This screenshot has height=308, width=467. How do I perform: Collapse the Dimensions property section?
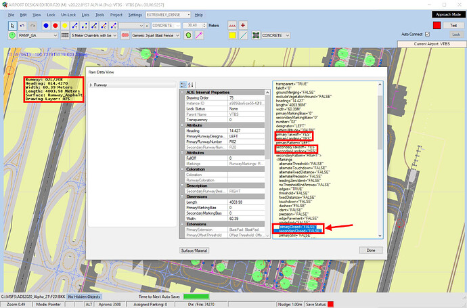pos(182,196)
